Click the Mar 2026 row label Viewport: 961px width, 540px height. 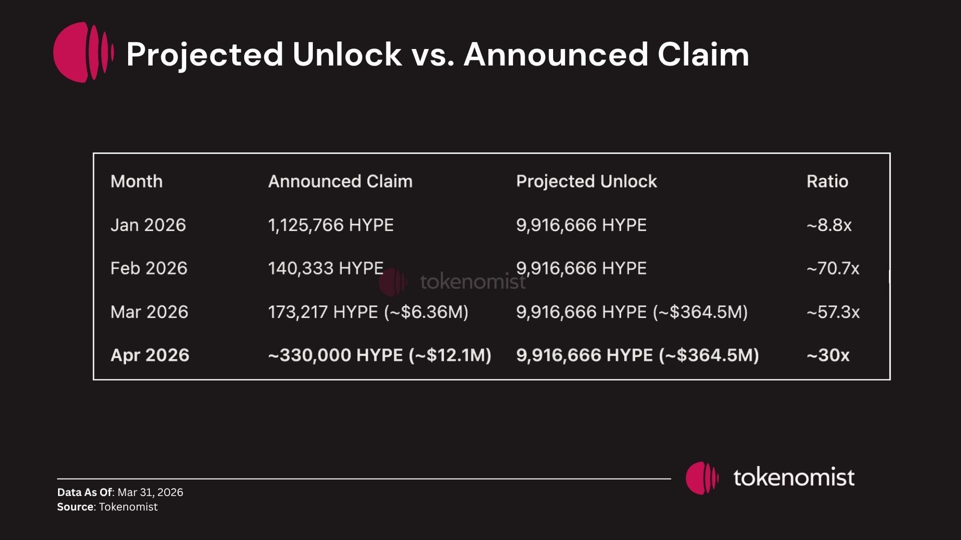click(x=149, y=312)
